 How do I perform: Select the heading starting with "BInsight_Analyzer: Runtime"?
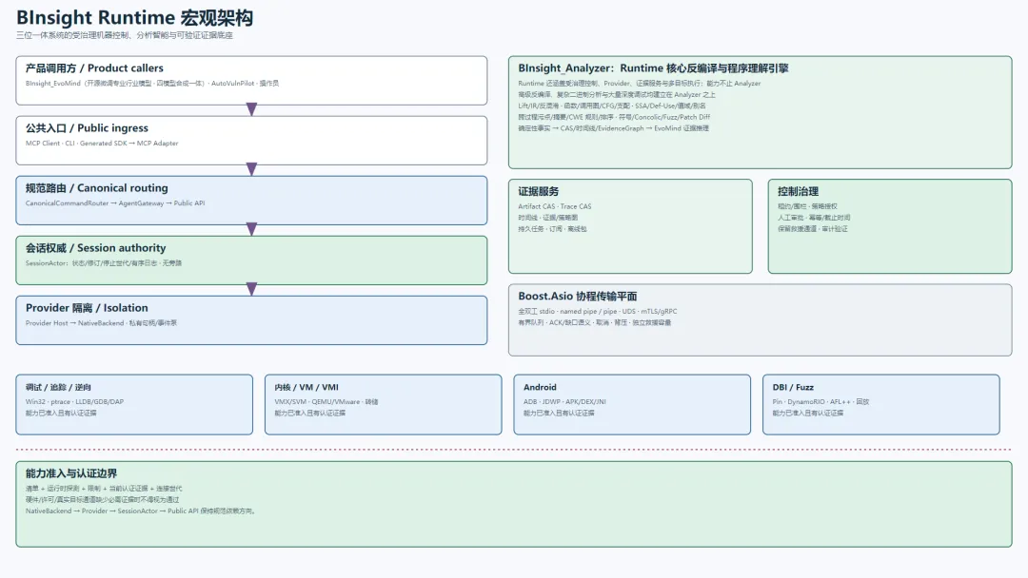[x=653, y=68]
